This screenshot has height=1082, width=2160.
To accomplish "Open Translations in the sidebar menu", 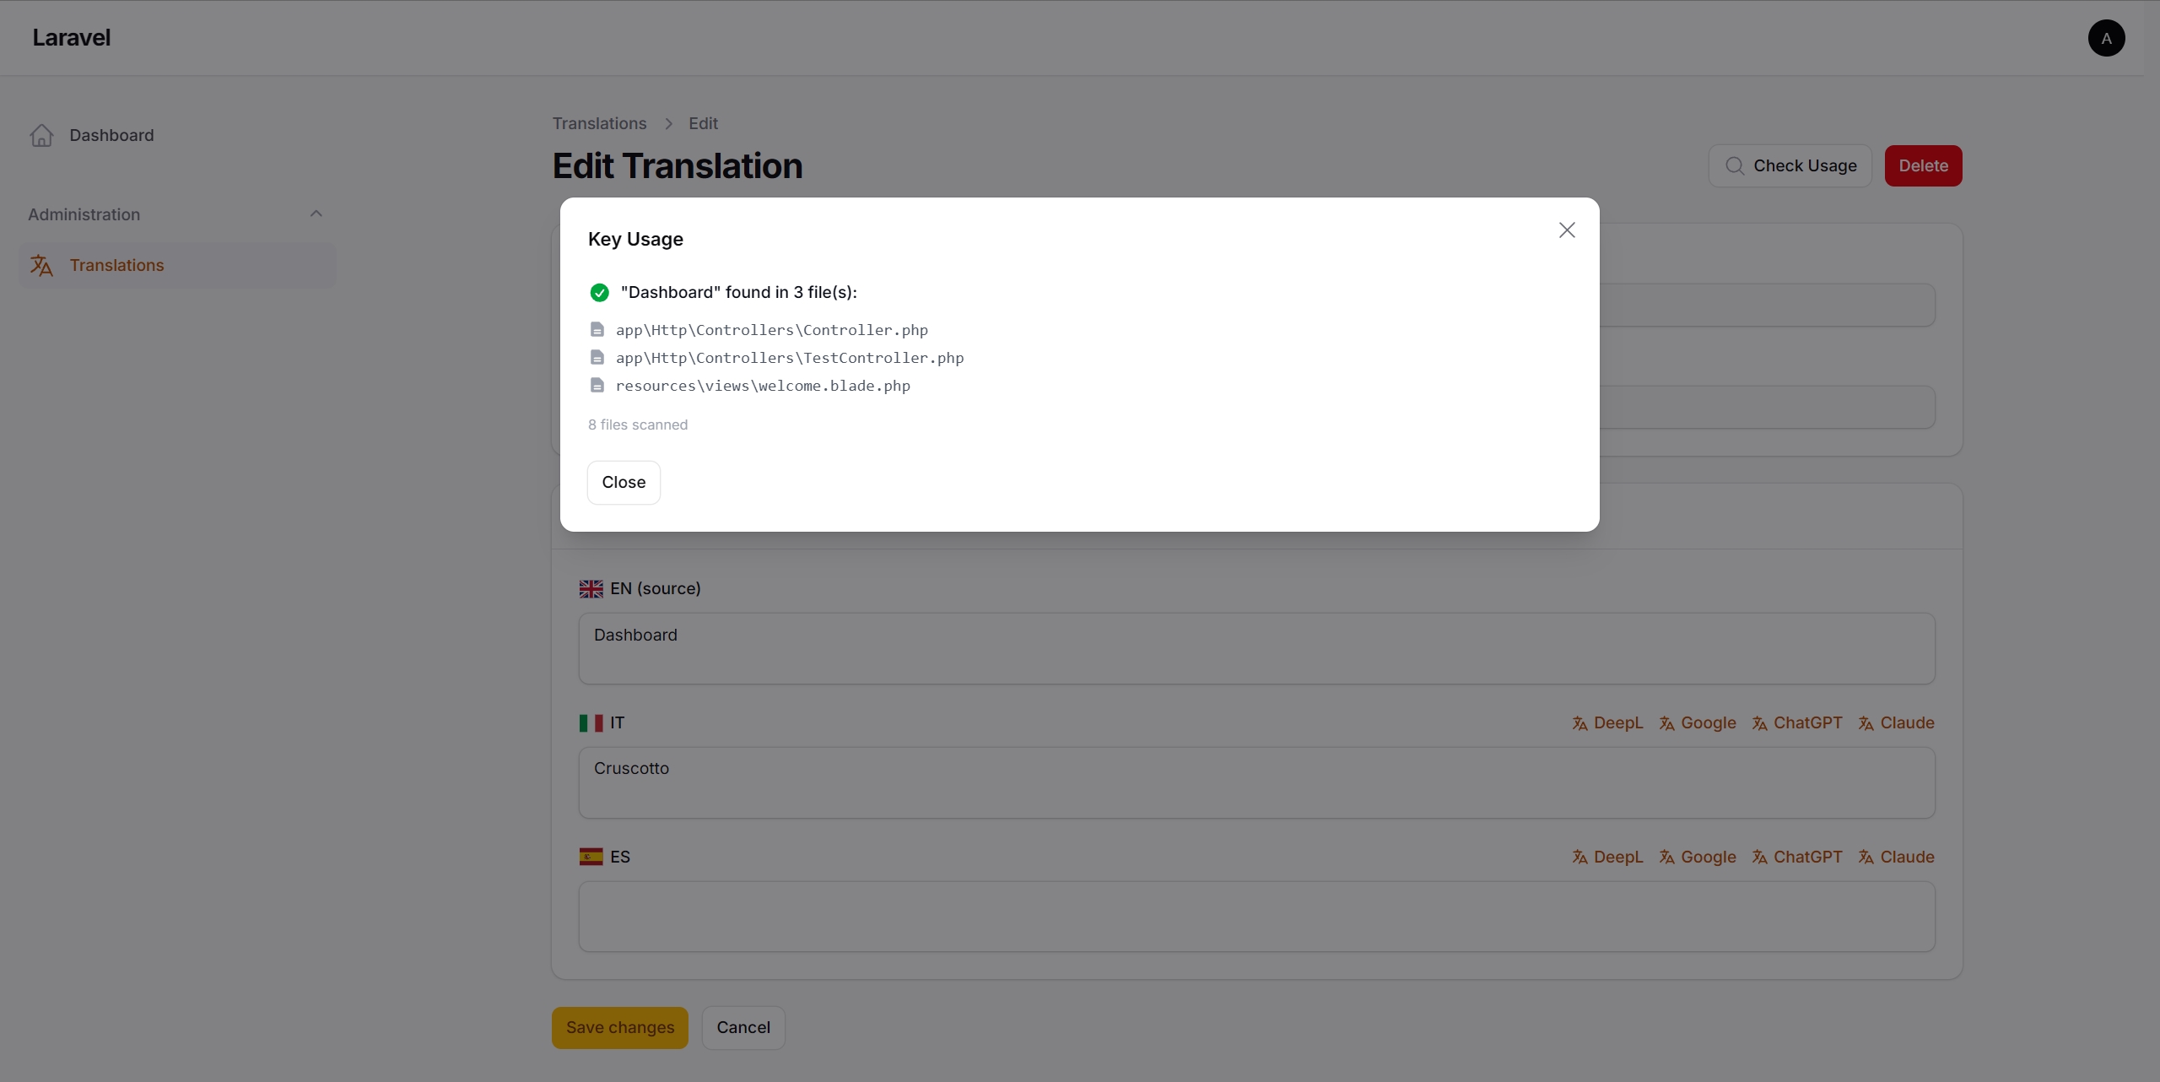I will 116,265.
